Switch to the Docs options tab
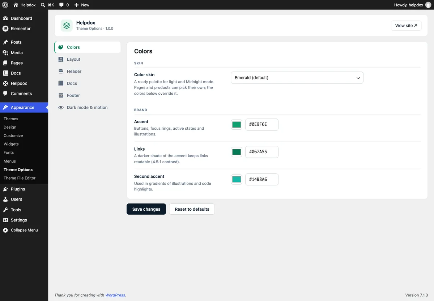This screenshot has width=434, height=301. tap(88, 83)
